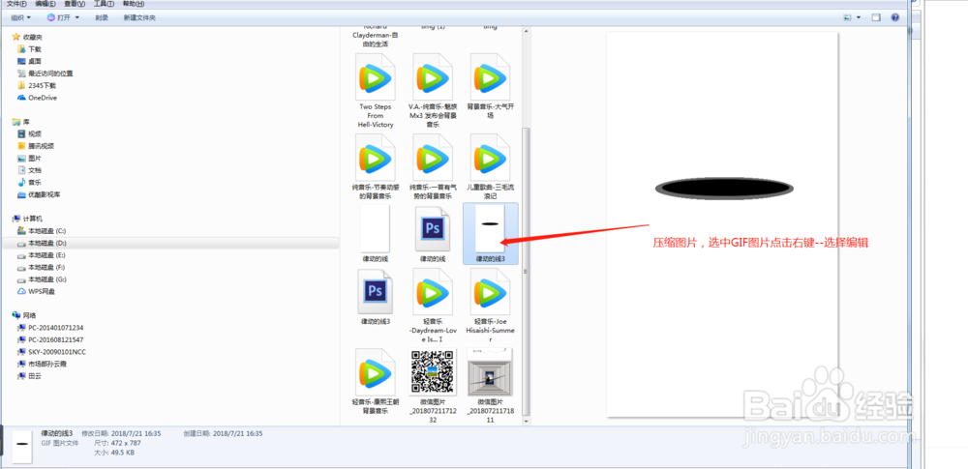Screen dimensions: 968x469
Task: Open the 图片 library
Action: click(x=30, y=158)
